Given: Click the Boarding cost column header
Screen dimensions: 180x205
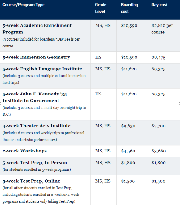Looking at the screenshot, I should [129, 8].
